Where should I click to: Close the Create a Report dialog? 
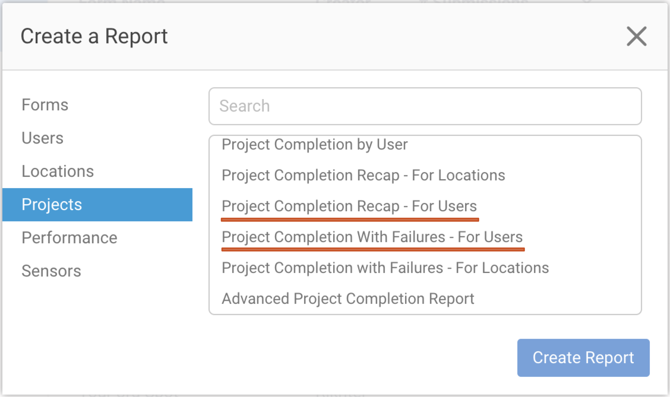click(x=636, y=36)
